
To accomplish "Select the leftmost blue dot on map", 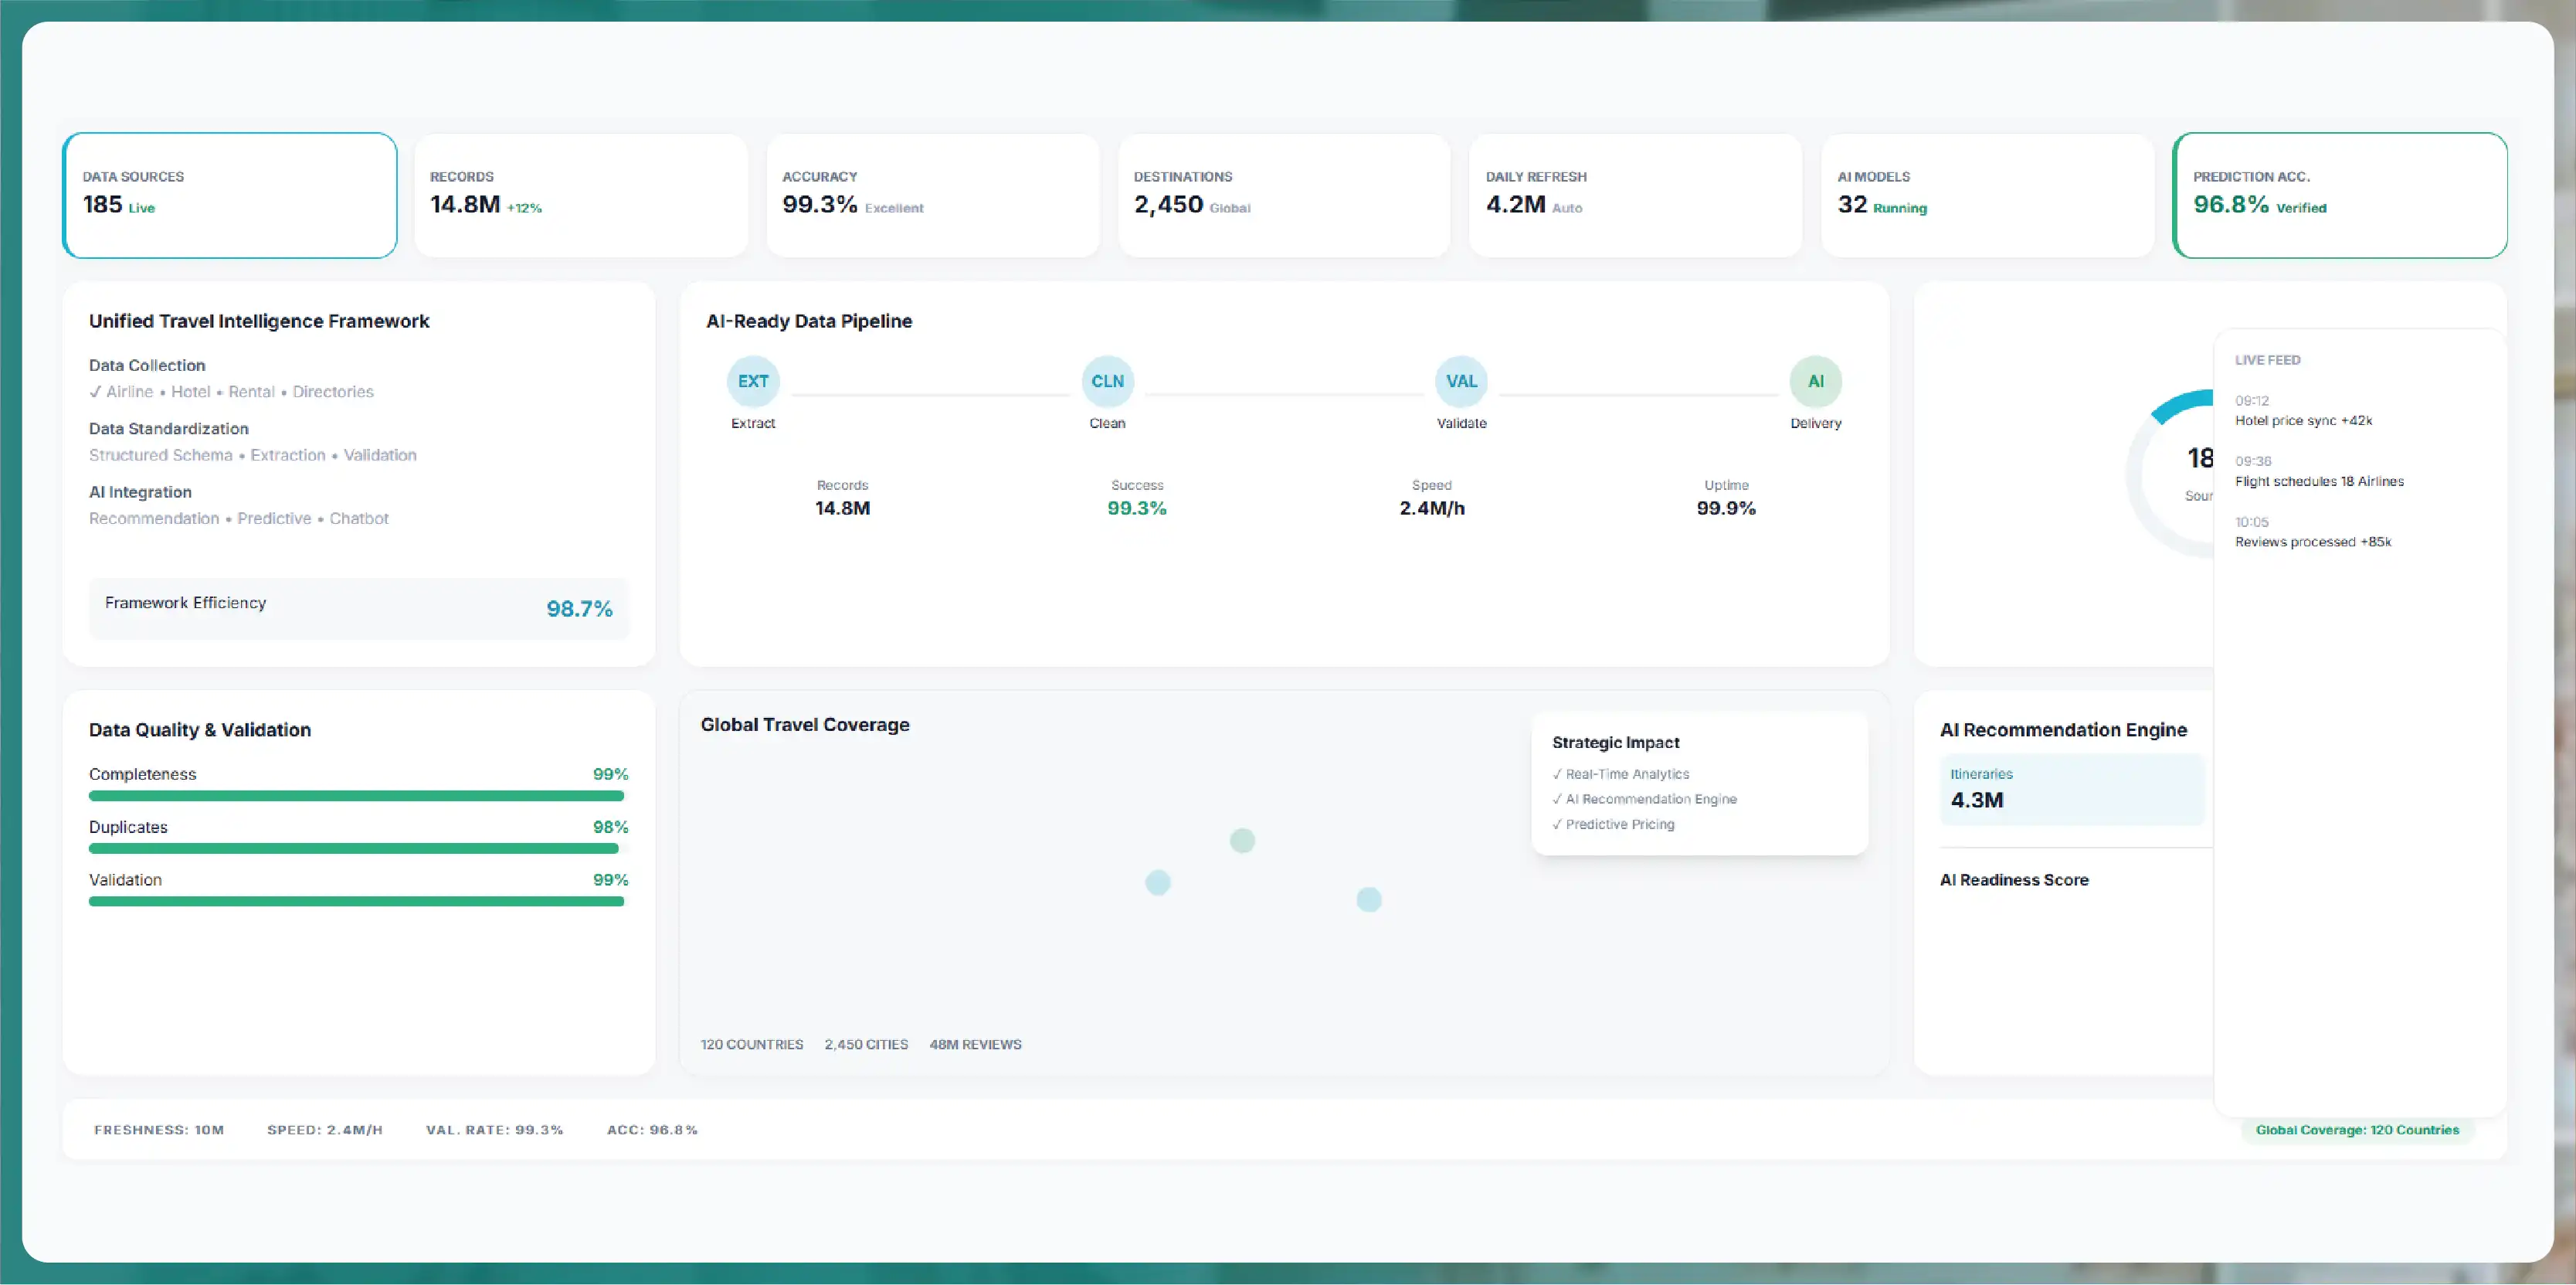I will pyautogui.click(x=1157, y=882).
